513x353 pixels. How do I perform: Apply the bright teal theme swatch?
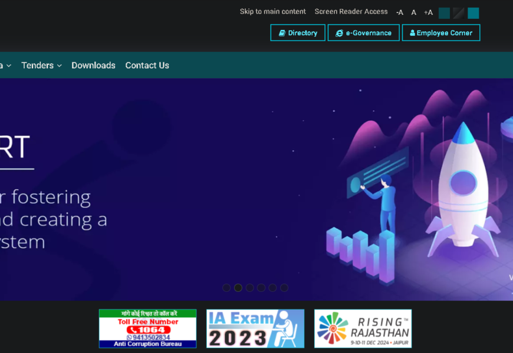coord(473,13)
